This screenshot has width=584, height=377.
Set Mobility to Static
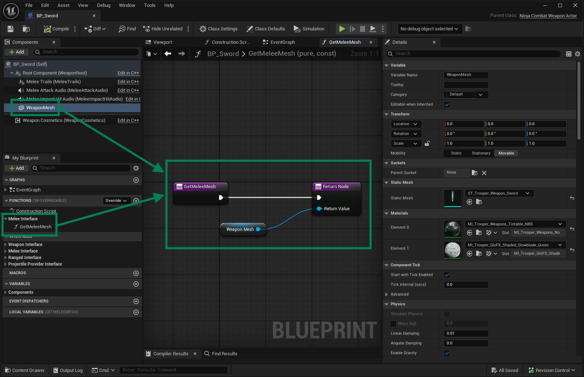point(456,153)
